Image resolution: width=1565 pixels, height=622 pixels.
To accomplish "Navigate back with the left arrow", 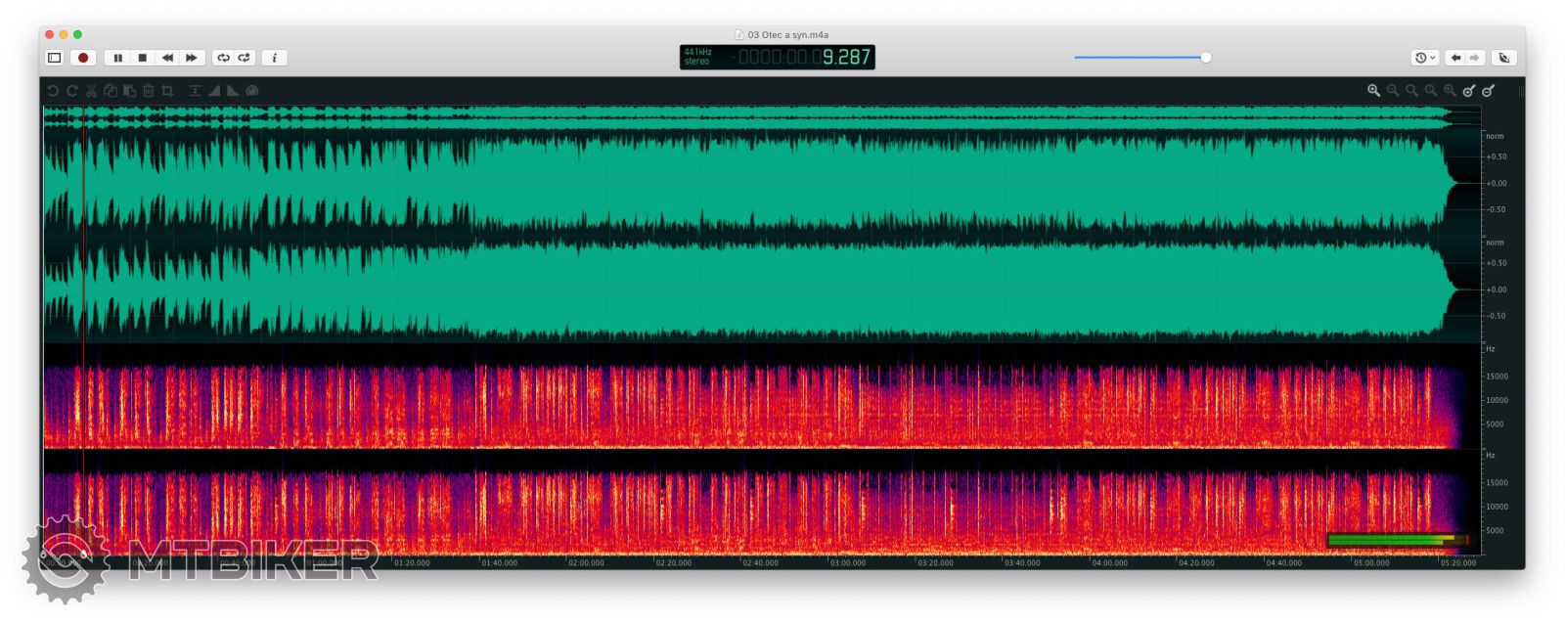I will (1455, 58).
